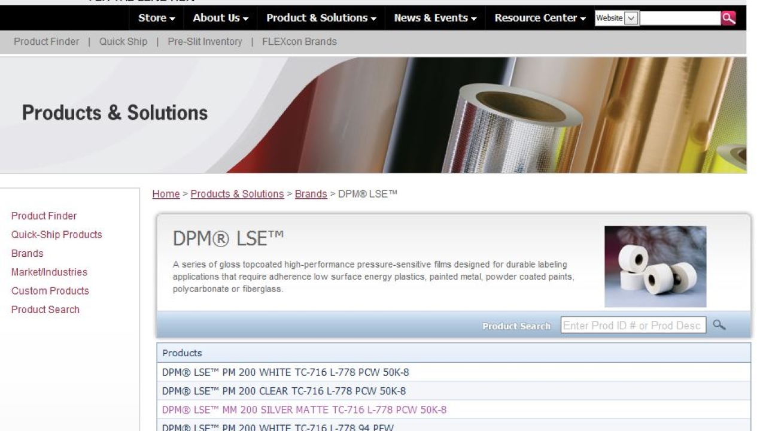Open PM 200 CLEAR TC-716 L-778 PCW 50K-8
The height and width of the screenshot is (431, 766).
coord(284,391)
